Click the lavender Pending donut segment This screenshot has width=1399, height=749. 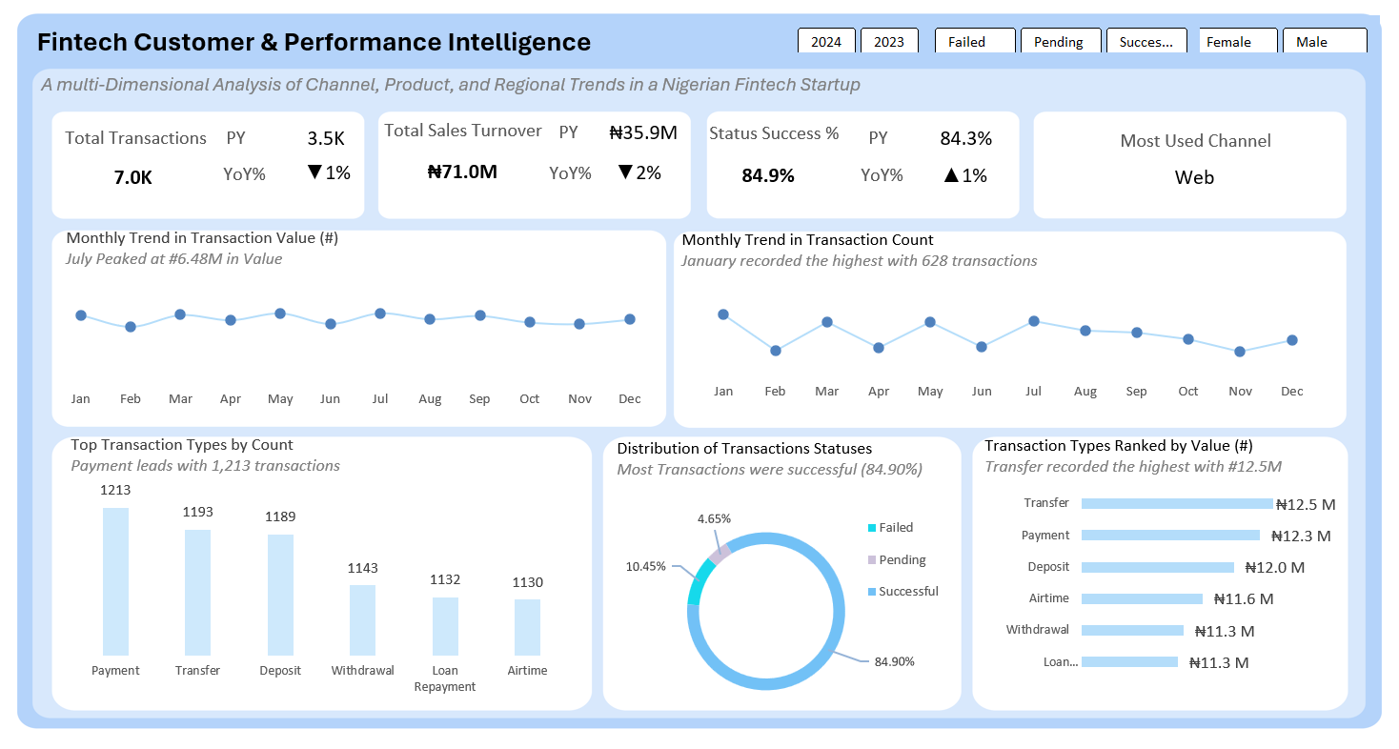pos(720,553)
